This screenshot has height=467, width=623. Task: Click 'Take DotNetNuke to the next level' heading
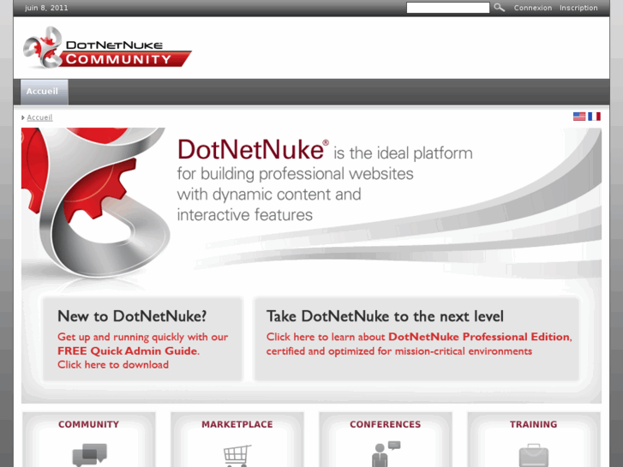point(385,316)
